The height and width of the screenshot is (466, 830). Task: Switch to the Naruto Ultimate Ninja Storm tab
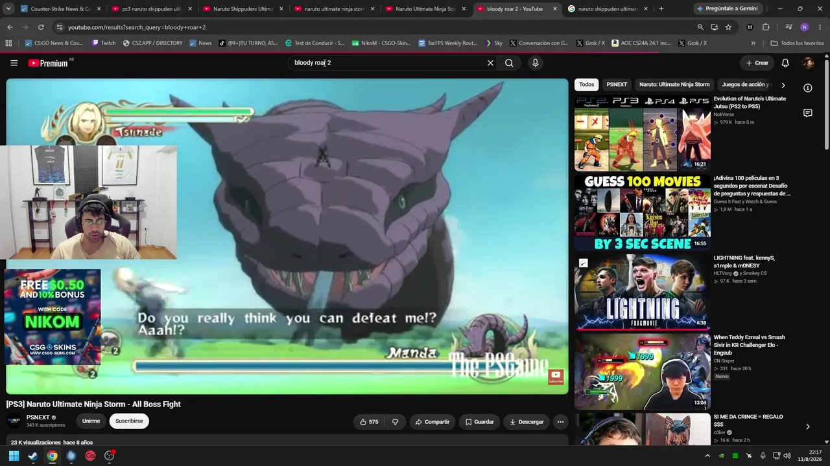(x=425, y=9)
